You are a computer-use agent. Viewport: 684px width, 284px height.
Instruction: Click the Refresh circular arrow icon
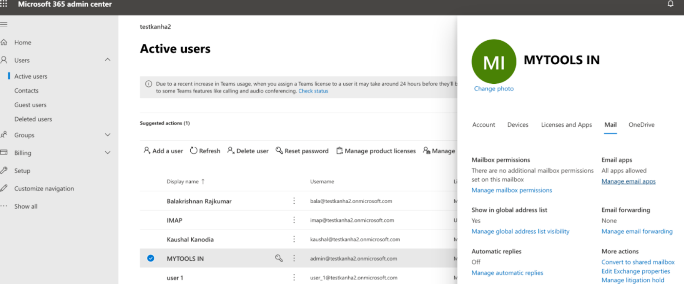click(193, 151)
